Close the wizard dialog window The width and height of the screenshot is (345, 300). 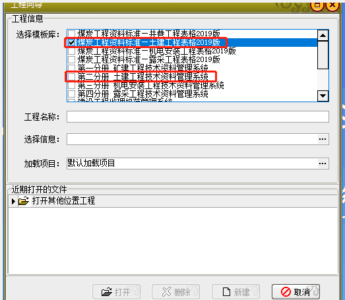(x=332, y=5)
